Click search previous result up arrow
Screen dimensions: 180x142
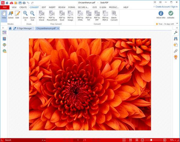coord(45,140)
